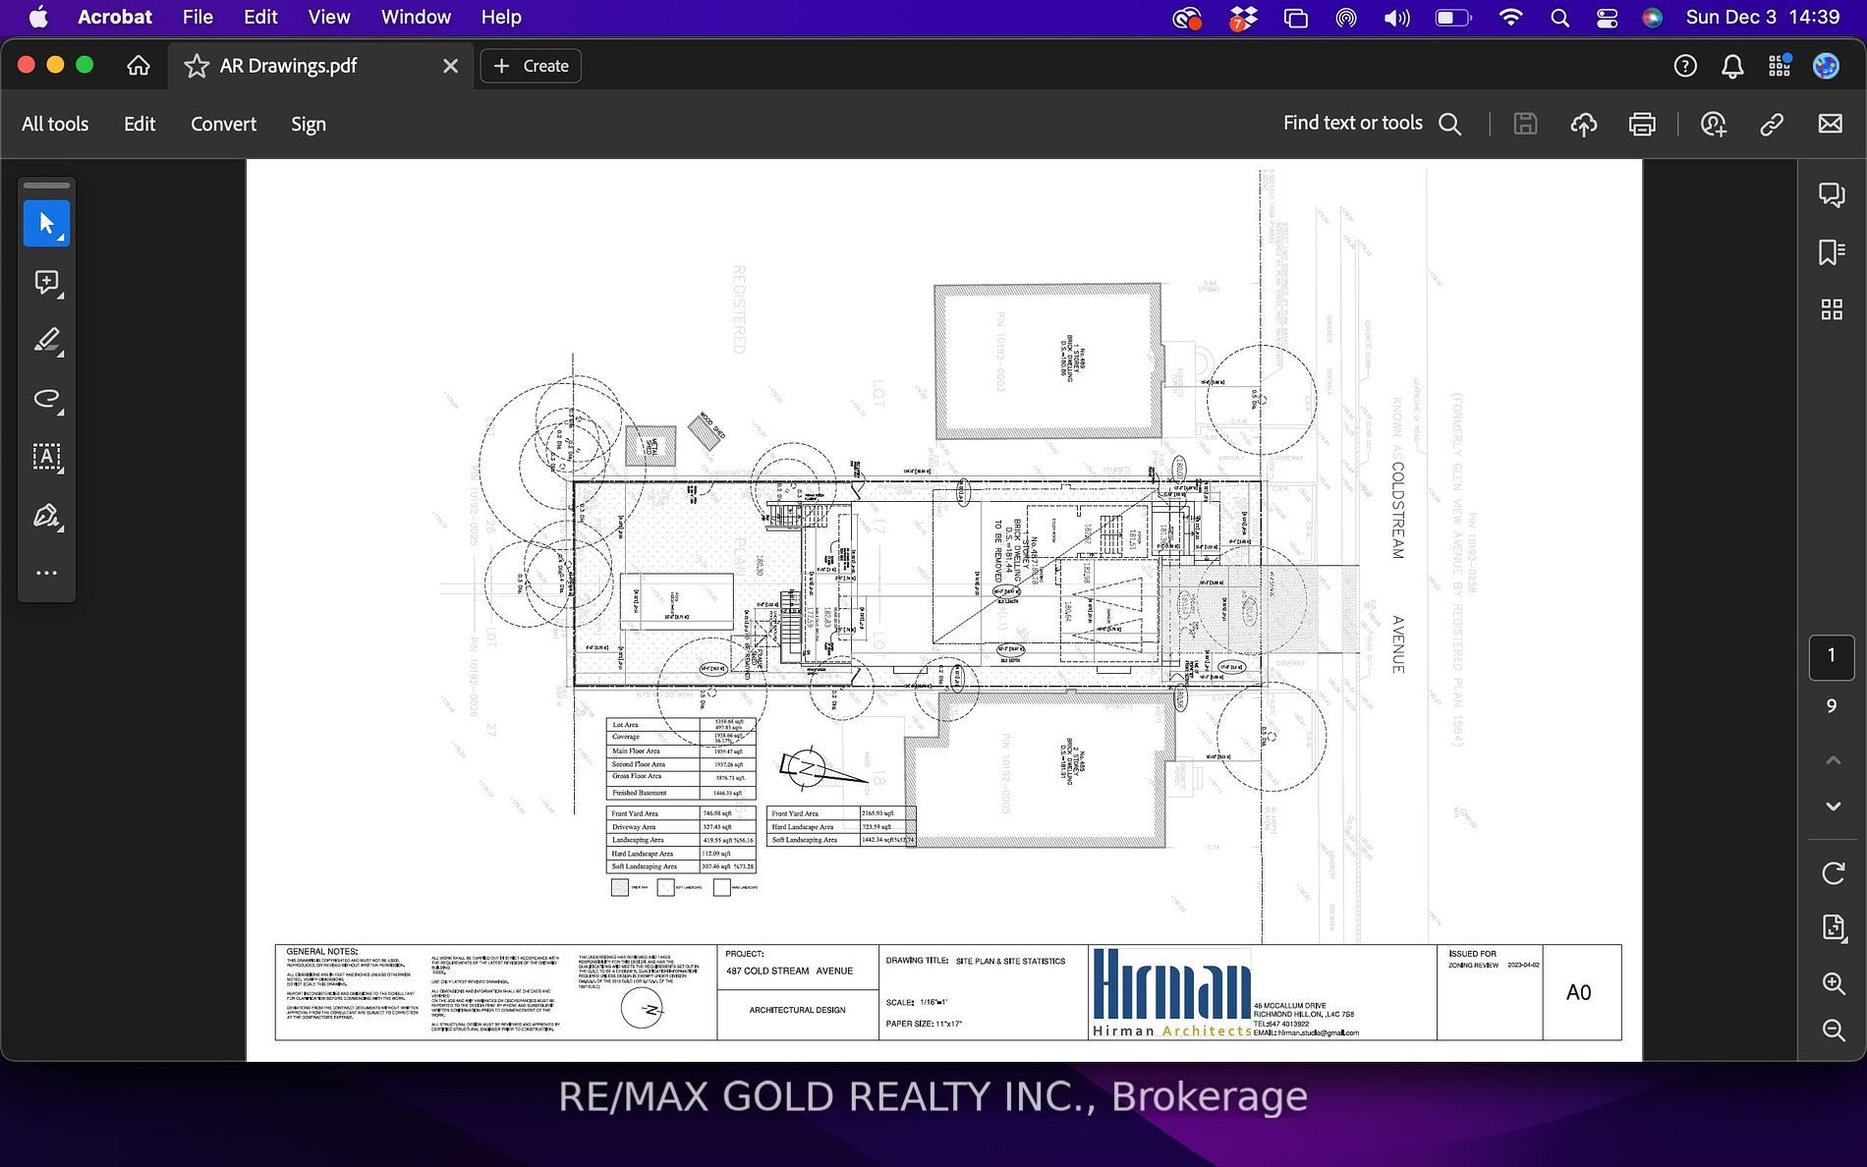This screenshot has width=1867, height=1167.
Task: Click the Find text or tools search
Action: (x=1372, y=124)
